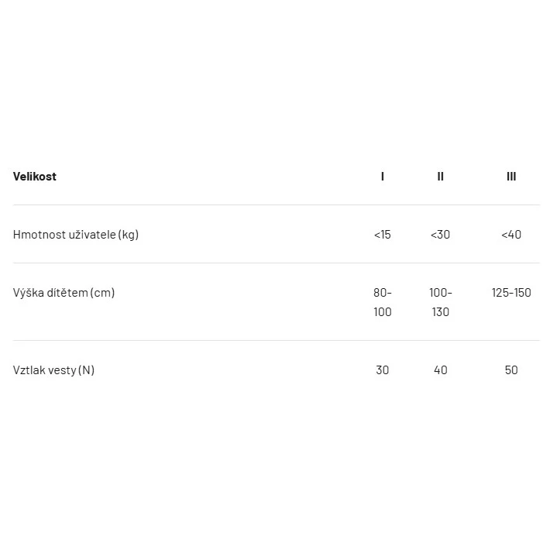Click the 100-130 height value
This screenshot has width=550, height=550.
[441, 302]
